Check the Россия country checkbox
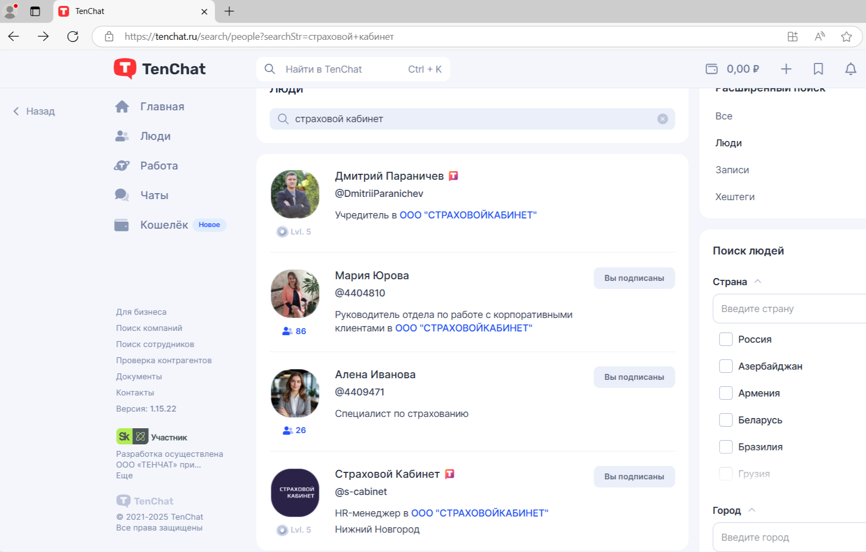This screenshot has width=866, height=552. [726, 339]
